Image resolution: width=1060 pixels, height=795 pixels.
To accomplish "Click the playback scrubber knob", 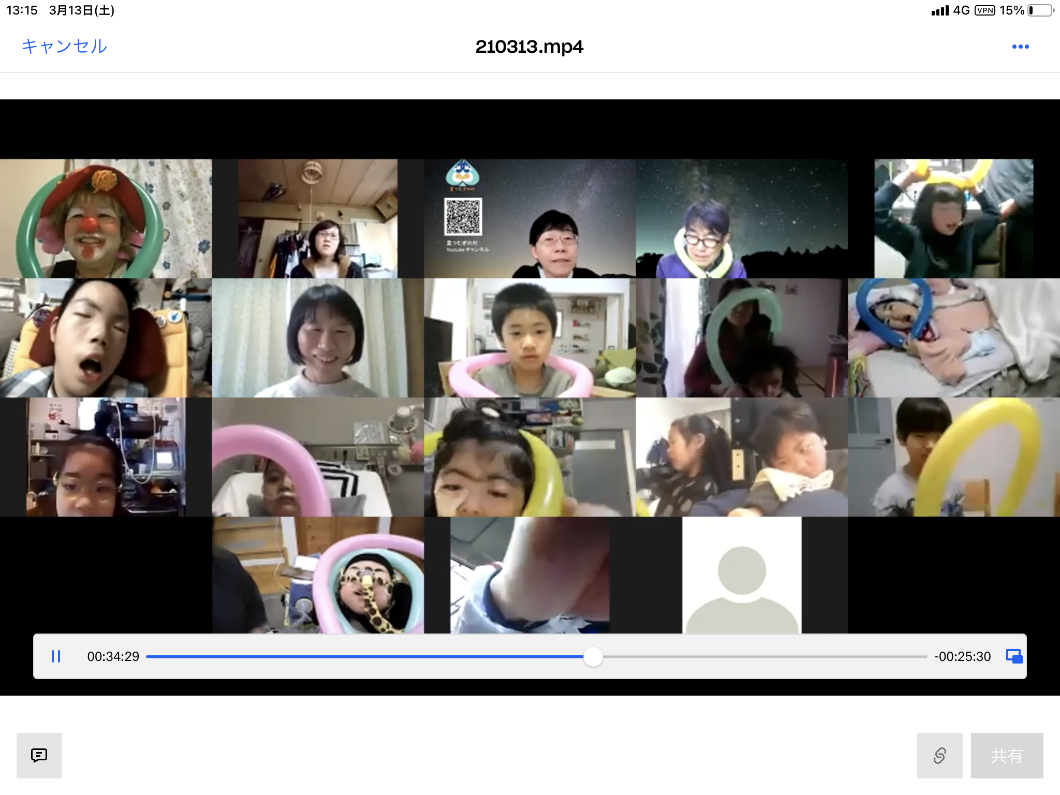I will pyautogui.click(x=593, y=656).
